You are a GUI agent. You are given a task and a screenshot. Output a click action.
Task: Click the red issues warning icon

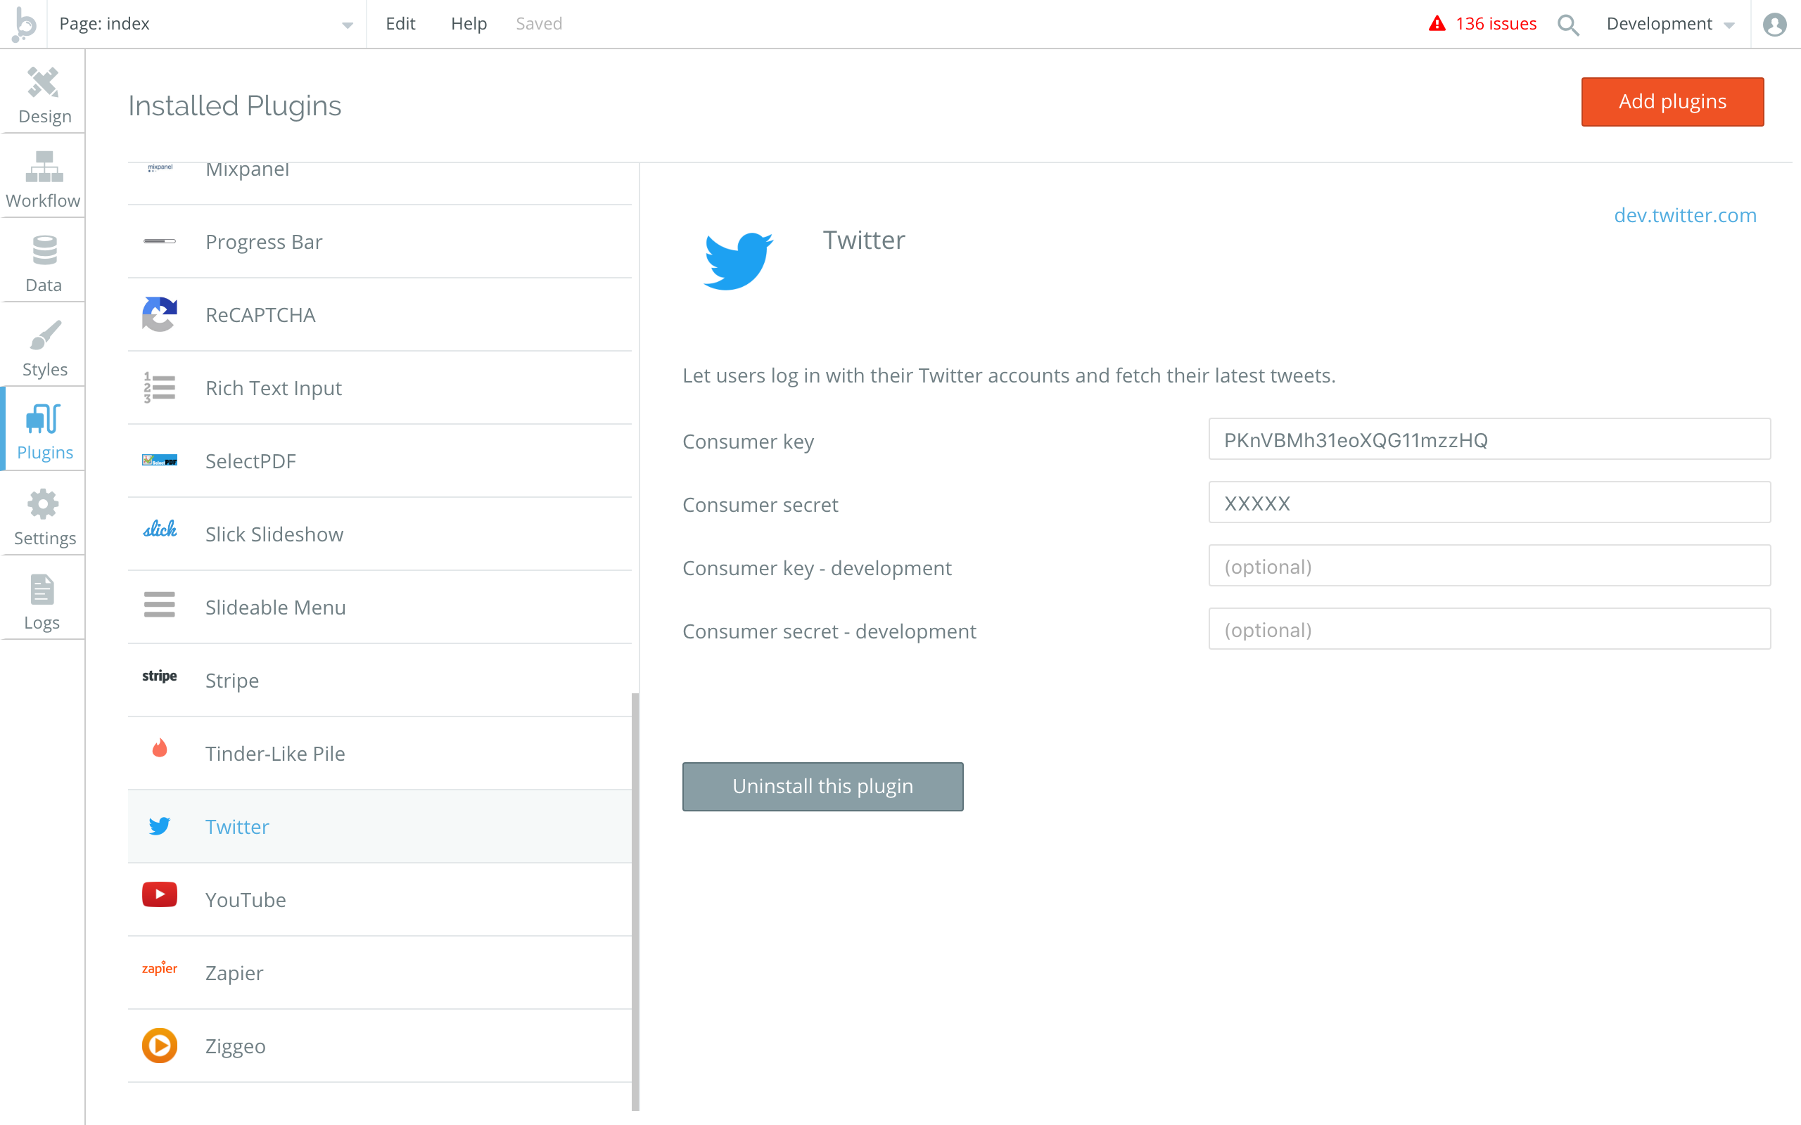click(x=1437, y=24)
